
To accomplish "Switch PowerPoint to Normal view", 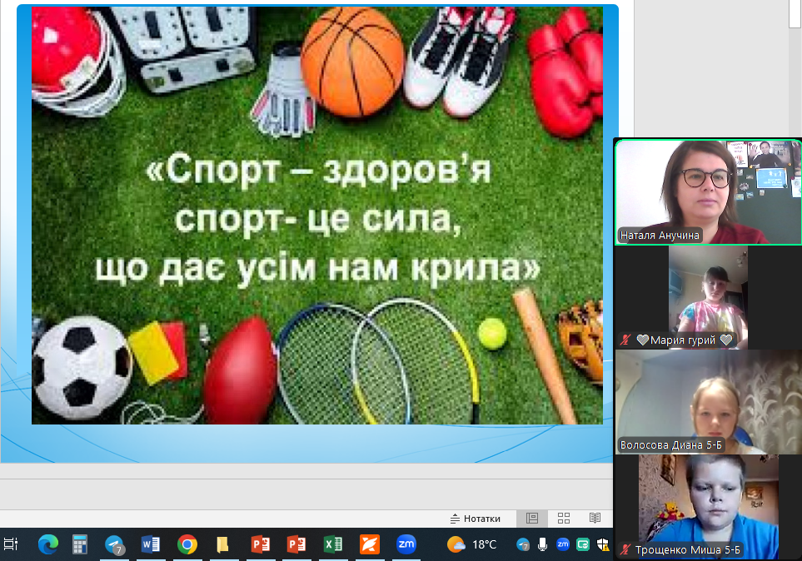I will [x=532, y=519].
